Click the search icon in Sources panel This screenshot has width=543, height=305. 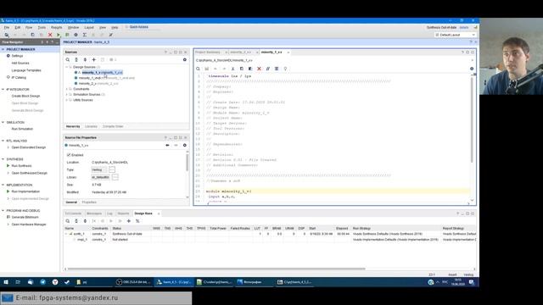(x=68, y=60)
